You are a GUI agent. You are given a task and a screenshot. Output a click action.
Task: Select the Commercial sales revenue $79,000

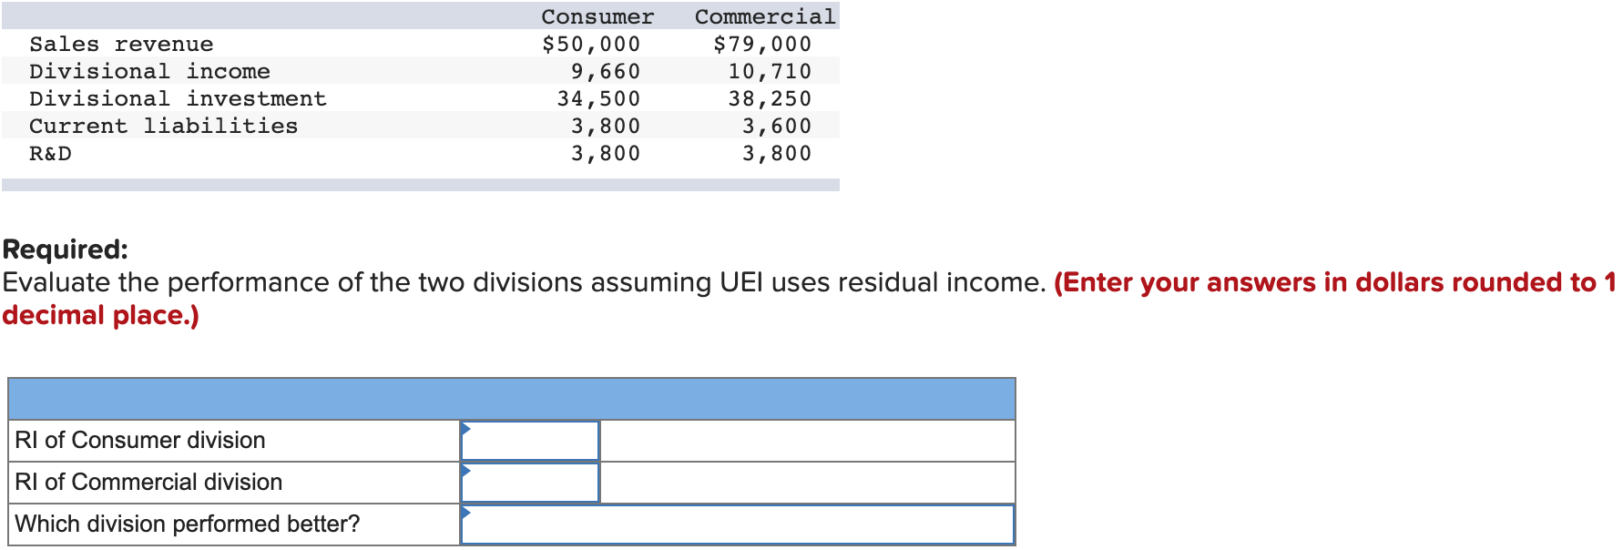point(763,43)
